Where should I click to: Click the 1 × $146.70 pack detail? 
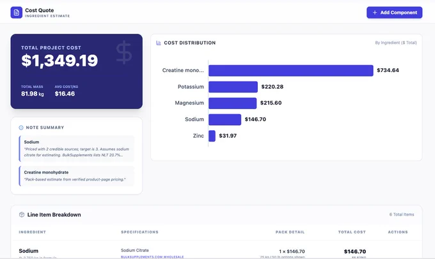[292, 251]
